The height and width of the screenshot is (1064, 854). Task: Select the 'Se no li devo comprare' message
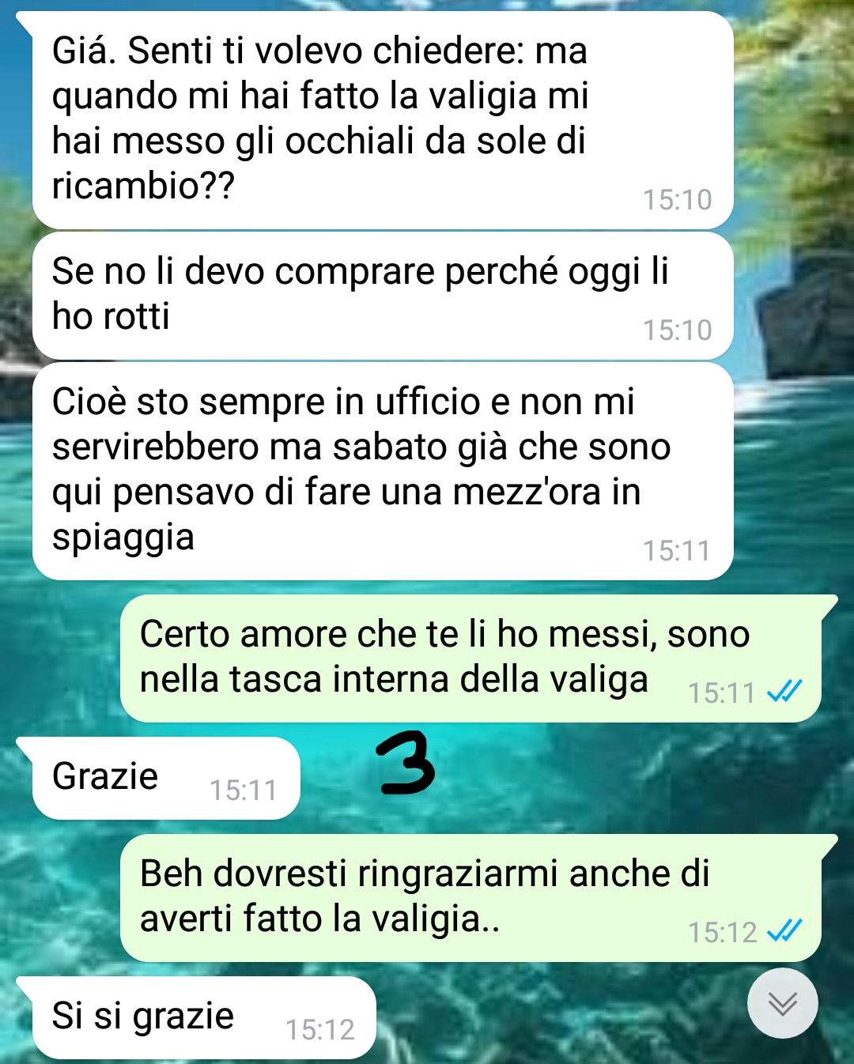tap(383, 296)
